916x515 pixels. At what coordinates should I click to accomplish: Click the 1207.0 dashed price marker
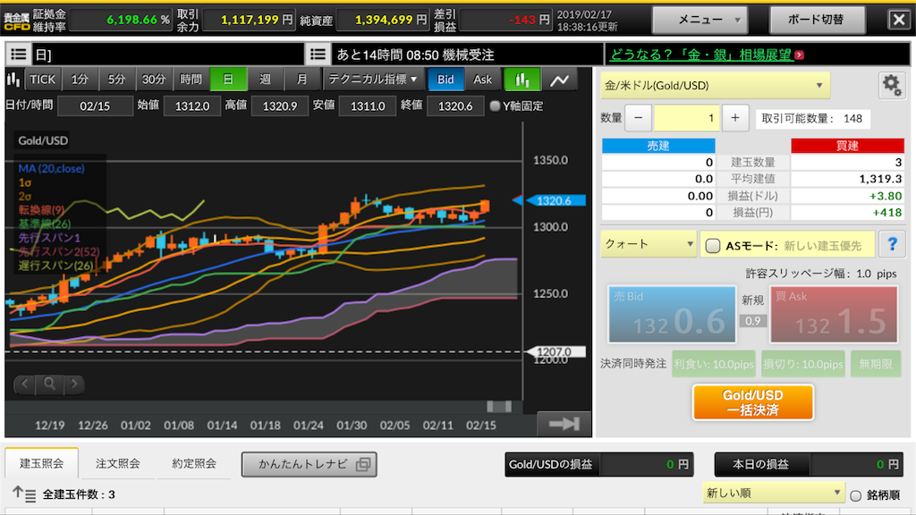pos(555,351)
